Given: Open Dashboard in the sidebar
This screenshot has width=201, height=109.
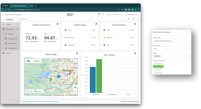Looking at the screenshot, I should point(10,20).
